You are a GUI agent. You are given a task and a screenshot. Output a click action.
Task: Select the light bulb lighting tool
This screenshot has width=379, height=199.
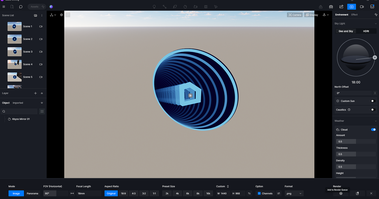tap(154, 7)
